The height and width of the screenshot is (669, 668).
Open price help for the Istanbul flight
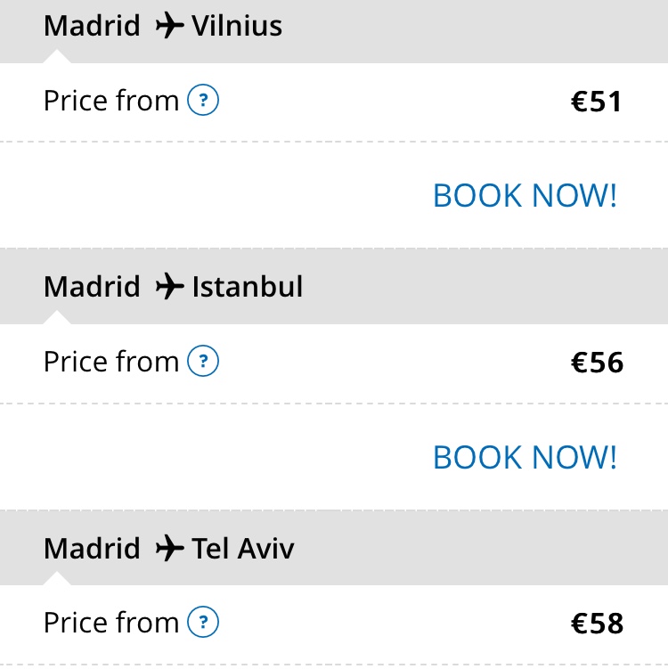point(203,362)
